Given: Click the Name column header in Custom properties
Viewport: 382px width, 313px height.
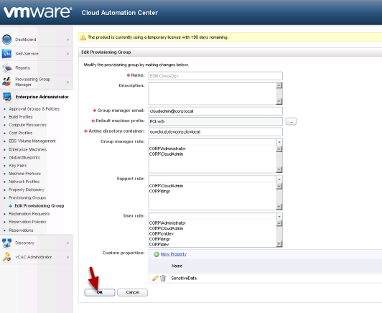Looking at the screenshot, I should pyautogui.click(x=177, y=266).
